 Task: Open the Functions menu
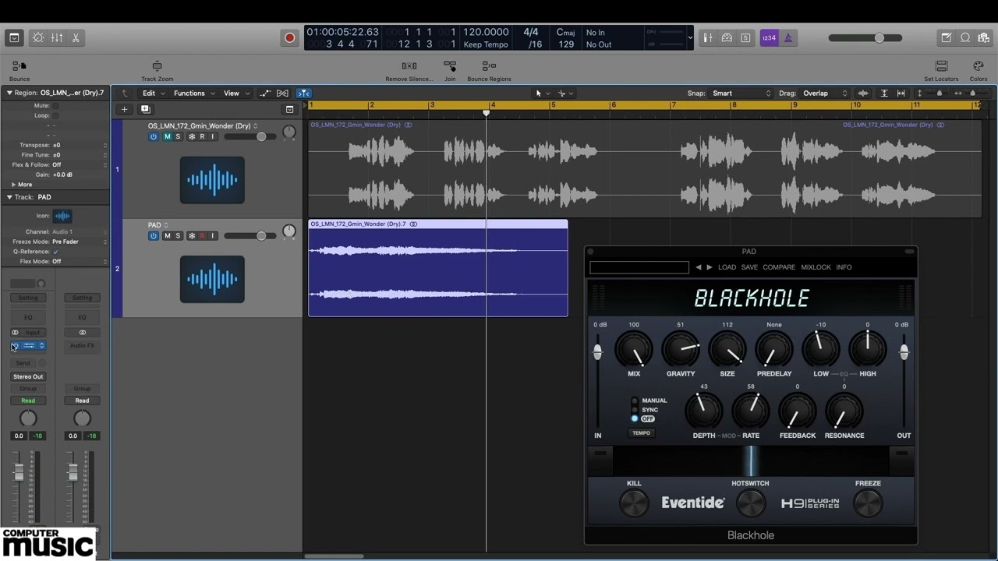point(193,93)
